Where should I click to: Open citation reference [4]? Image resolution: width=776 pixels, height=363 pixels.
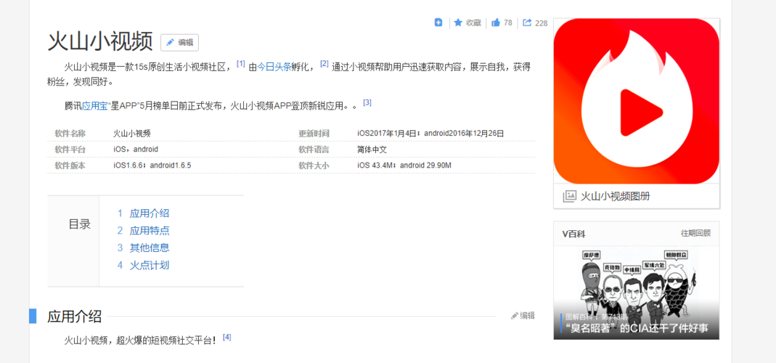pos(226,337)
